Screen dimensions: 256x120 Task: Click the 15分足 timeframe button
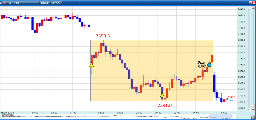point(45,3)
